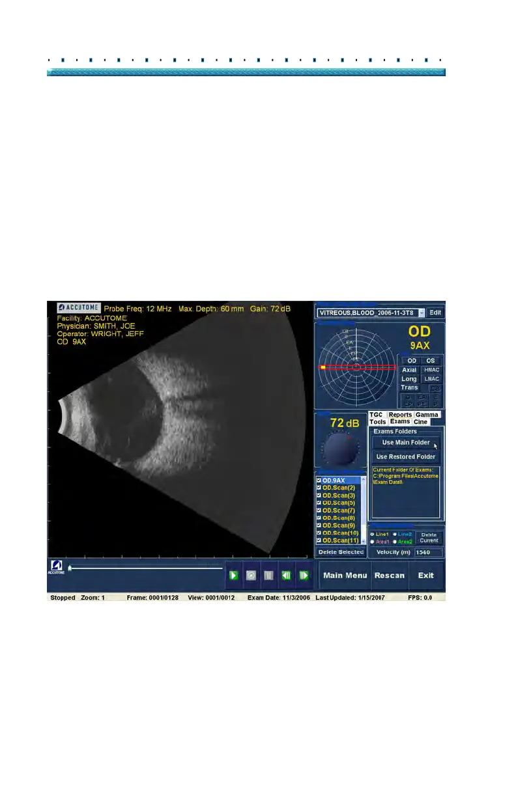Switch to the Tools tab
Viewport: 516px width, 797px height.
click(x=378, y=422)
